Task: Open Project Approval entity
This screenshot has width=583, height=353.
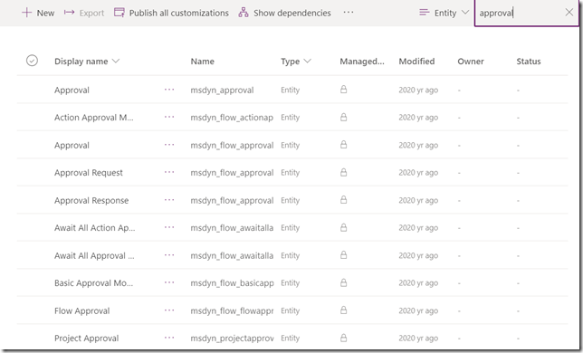Action: 87,339
